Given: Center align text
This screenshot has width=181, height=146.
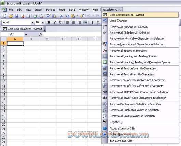Looking at the screenshot, I should tap(73, 22).
